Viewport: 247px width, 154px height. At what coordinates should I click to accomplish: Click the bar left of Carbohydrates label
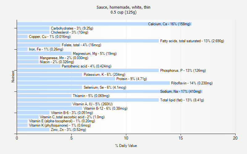[x=33, y=28]
